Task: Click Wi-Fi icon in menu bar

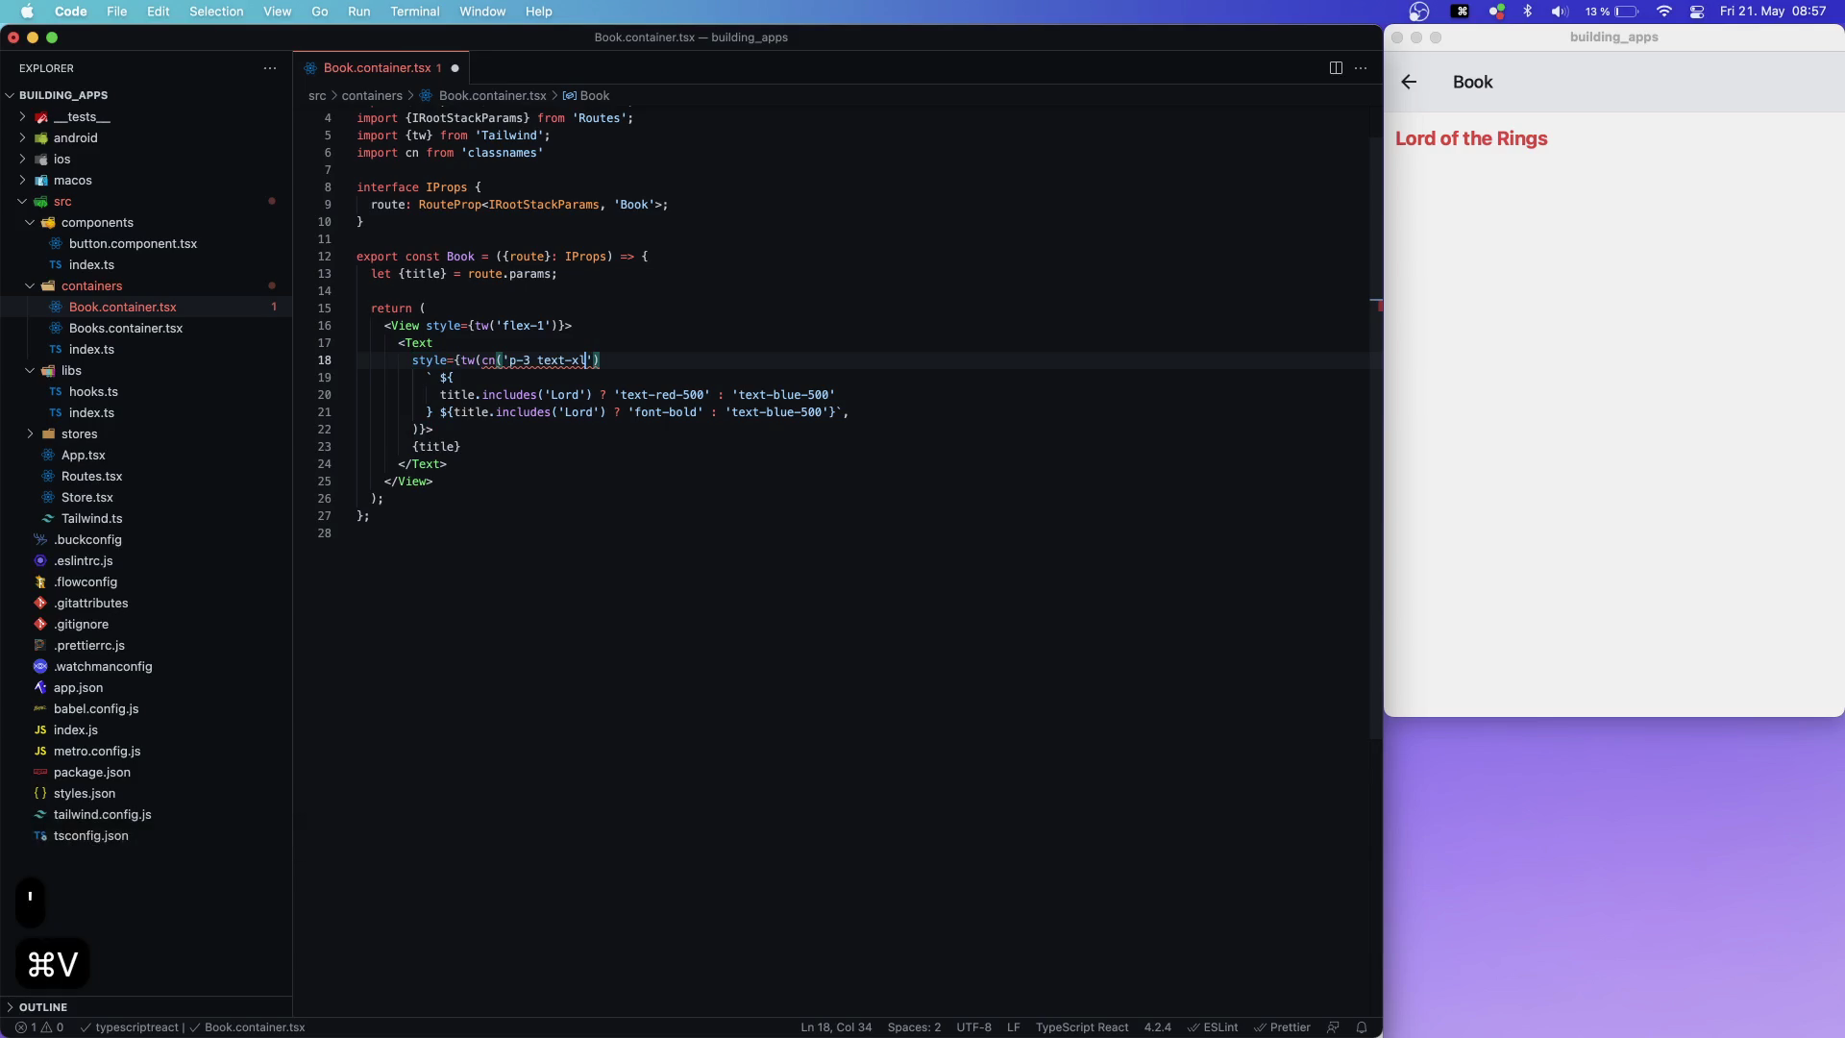Action: (x=1664, y=12)
